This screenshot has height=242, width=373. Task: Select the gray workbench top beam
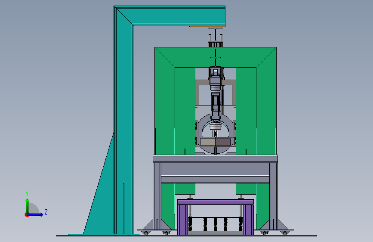pyautogui.click(x=215, y=158)
